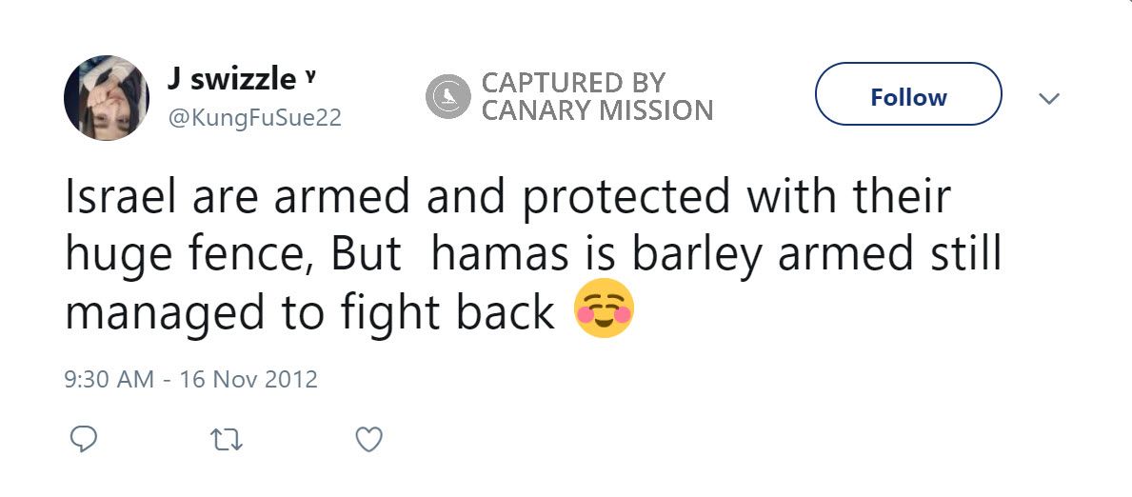Open the 9:30 AM timestamp link
The height and width of the screenshot is (497, 1132).
[x=109, y=379]
